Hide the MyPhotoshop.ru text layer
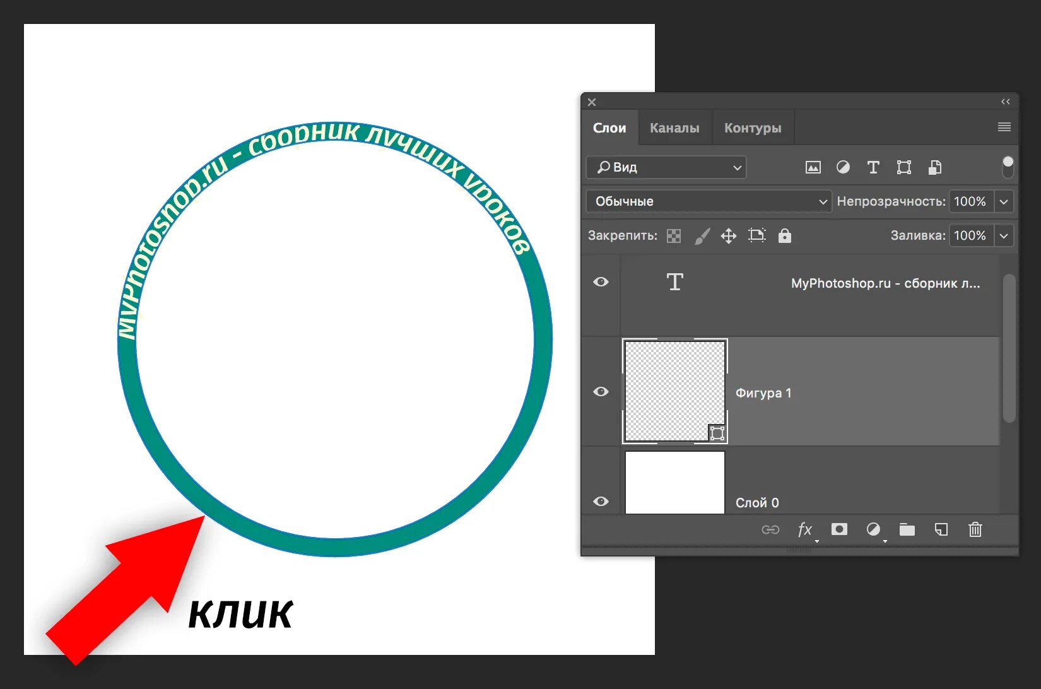This screenshot has height=689, width=1041. pyautogui.click(x=601, y=282)
